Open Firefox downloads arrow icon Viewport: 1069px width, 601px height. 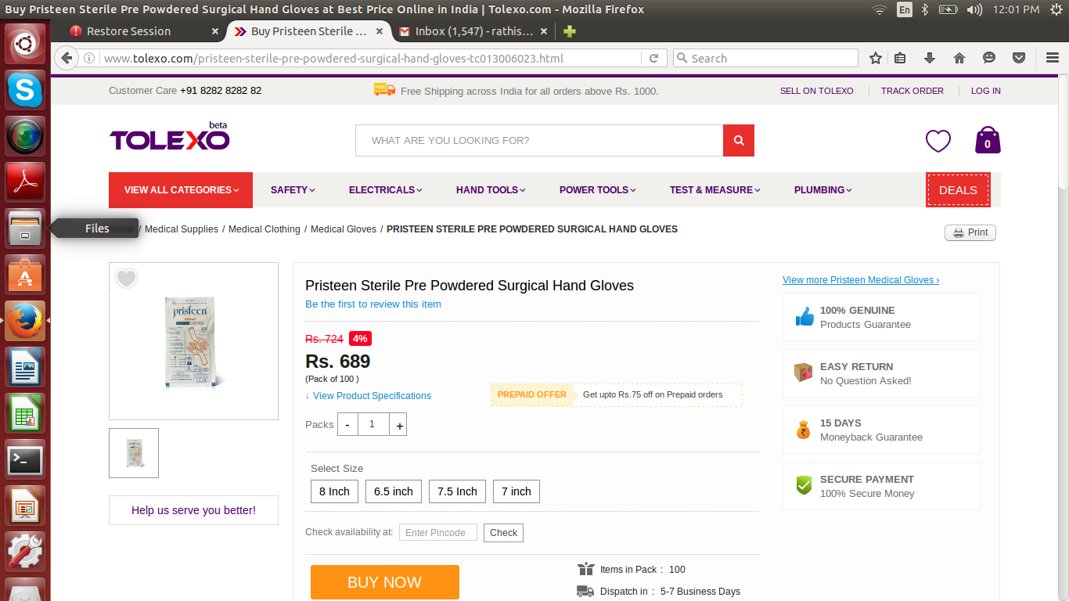coord(930,59)
